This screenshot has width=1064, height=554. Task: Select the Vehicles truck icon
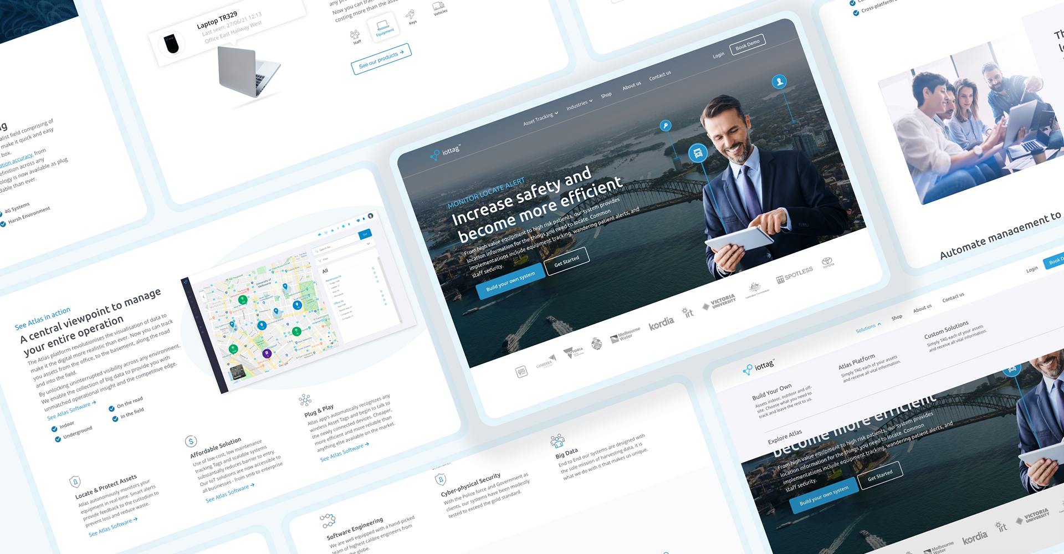click(438, 6)
